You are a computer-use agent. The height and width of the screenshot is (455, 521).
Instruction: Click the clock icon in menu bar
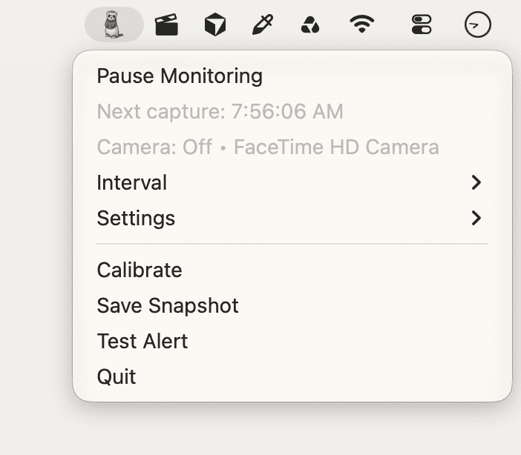click(x=477, y=24)
